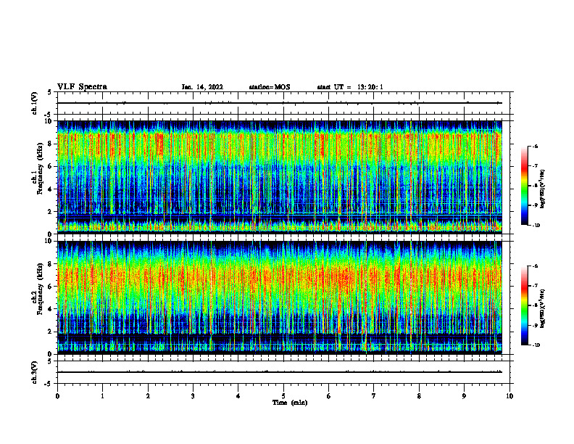Click the ch.1 frequency tick label '2'

tap(50, 212)
